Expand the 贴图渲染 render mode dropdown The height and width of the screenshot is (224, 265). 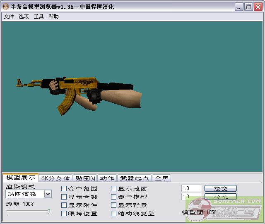[48, 194]
